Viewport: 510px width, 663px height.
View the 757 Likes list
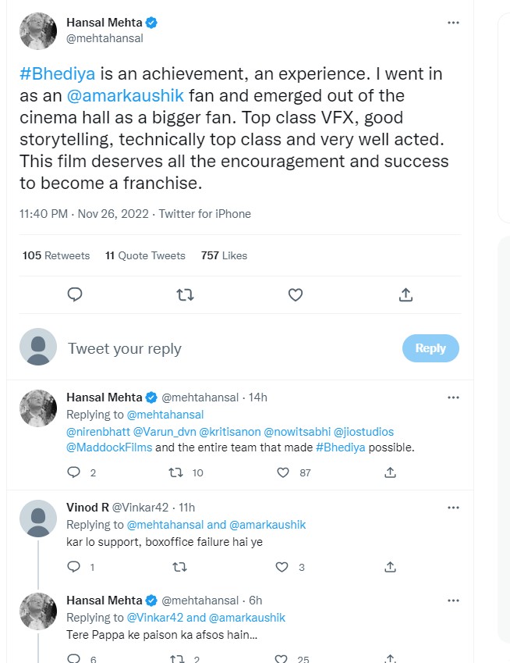click(x=224, y=255)
